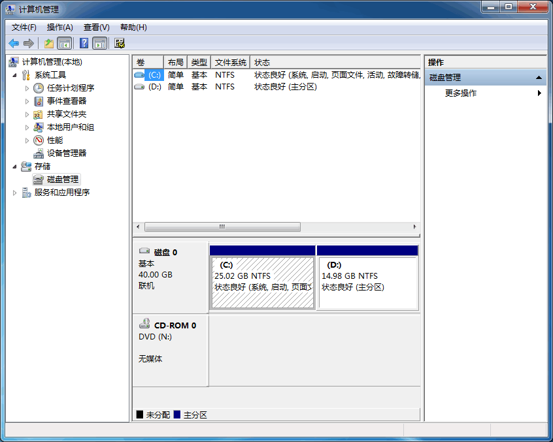The height and width of the screenshot is (442, 553).
Task: Click the 任务计划程序 clock icon
Action: coord(39,88)
